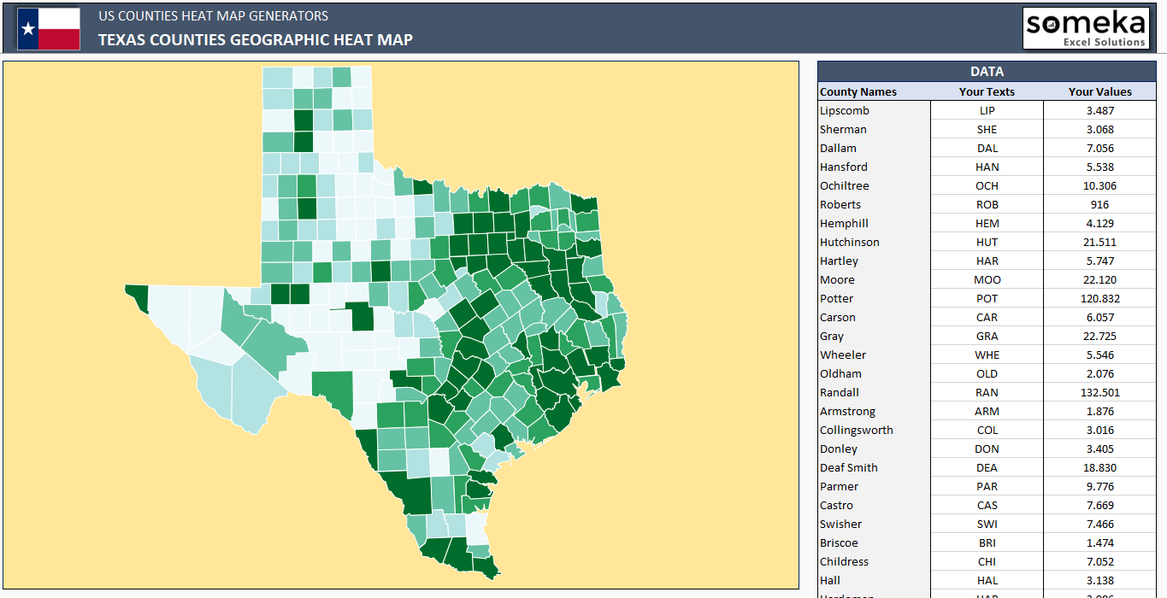The height and width of the screenshot is (598, 1167).
Task: Click the DATA panel header
Action: pos(987,71)
